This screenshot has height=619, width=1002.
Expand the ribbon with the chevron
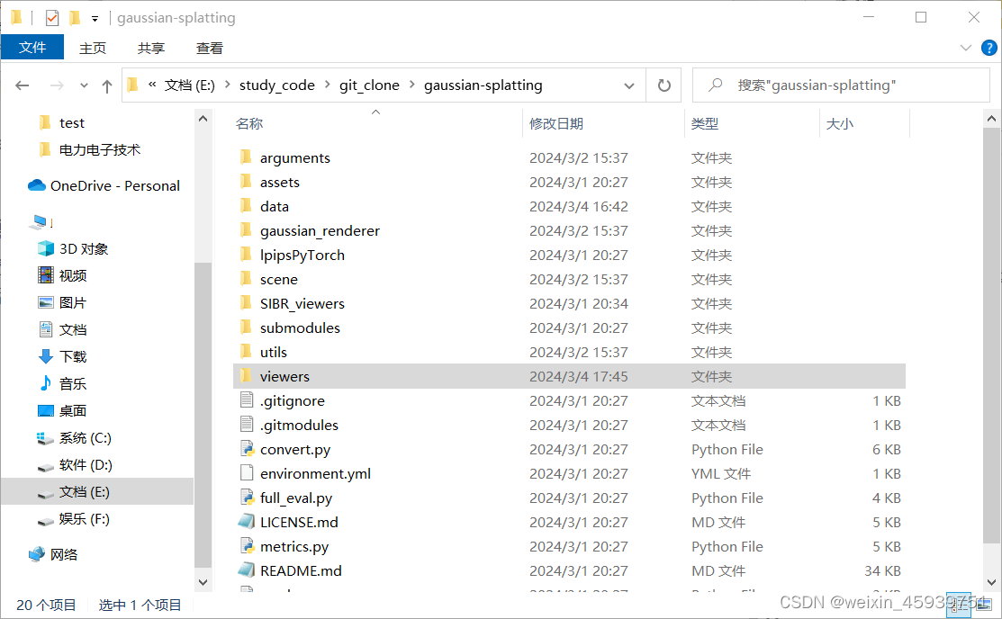[x=966, y=48]
